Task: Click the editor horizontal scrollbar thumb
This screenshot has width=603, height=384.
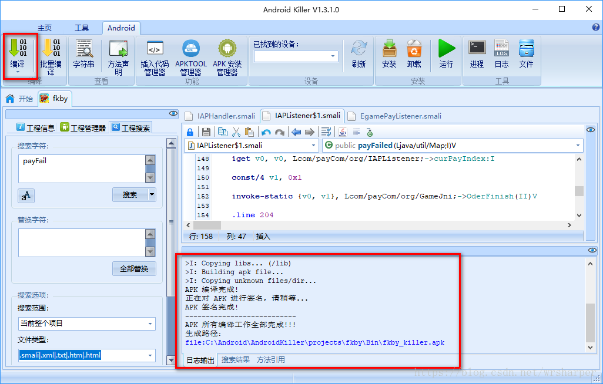Action: [207, 225]
